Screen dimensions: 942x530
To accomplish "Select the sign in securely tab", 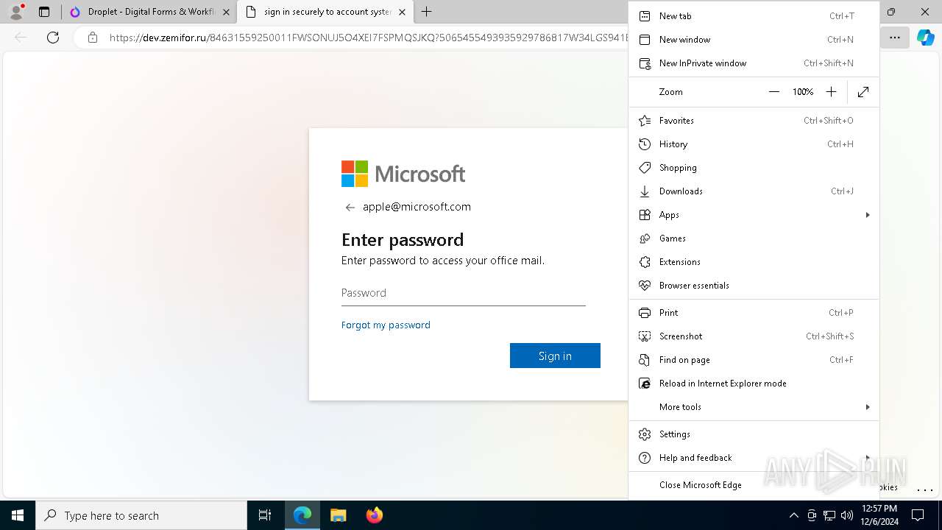I will tap(325, 12).
